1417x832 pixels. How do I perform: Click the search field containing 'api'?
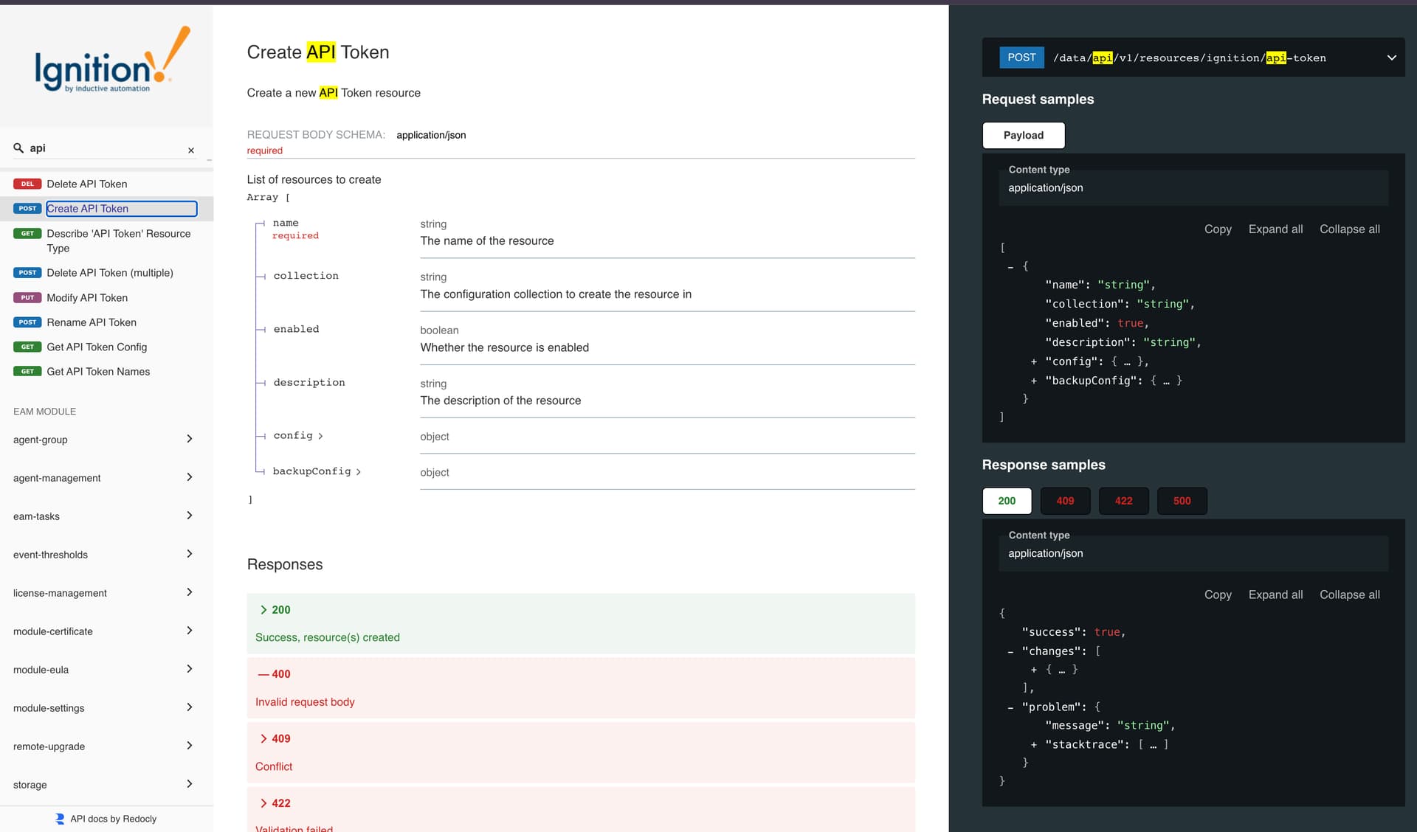106,148
